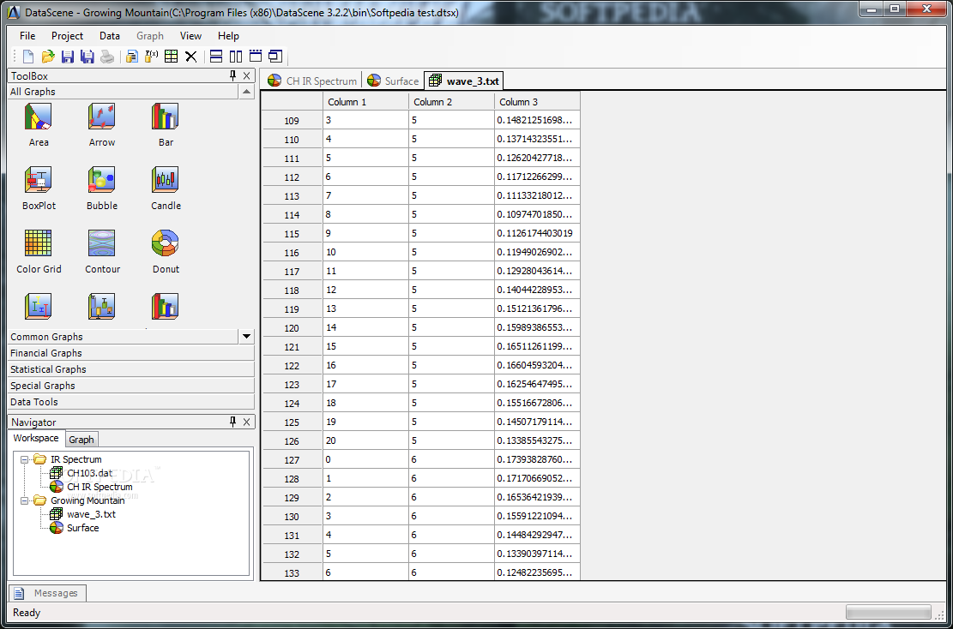Expand the Statistical Graphs section

(130, 369)
